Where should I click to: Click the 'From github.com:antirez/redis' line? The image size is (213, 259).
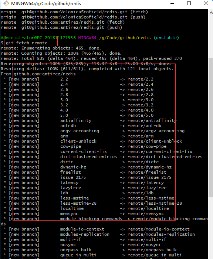click(38, 74)
